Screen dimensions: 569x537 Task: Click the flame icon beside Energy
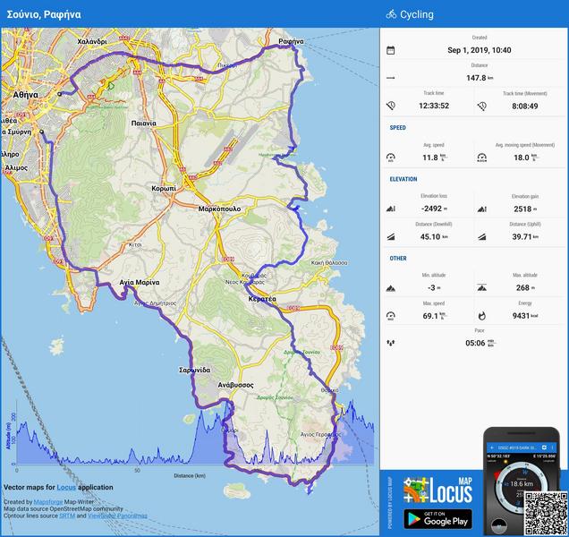pos(482,315)
